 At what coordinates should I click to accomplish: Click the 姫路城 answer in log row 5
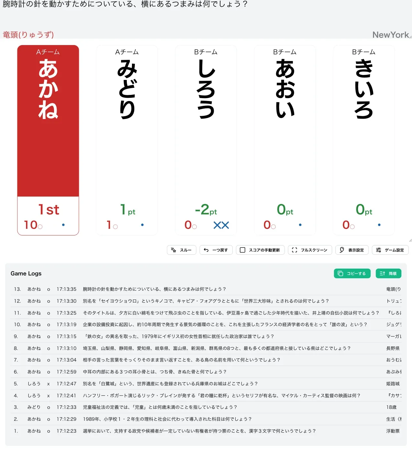click(x=393, y=384)
